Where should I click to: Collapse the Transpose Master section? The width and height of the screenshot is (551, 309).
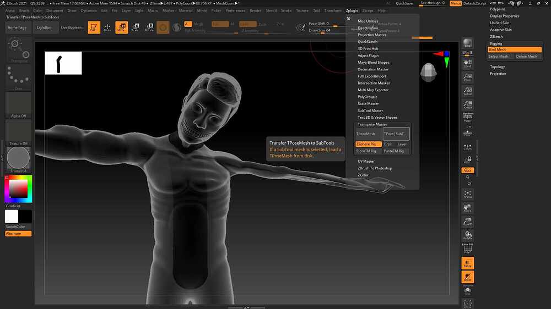coord(372,124)
